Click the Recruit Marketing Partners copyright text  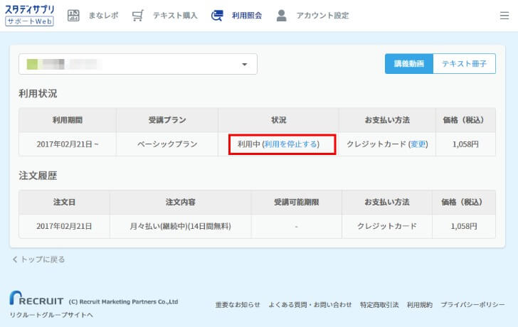pyautogui.click(x=123, y=301)
